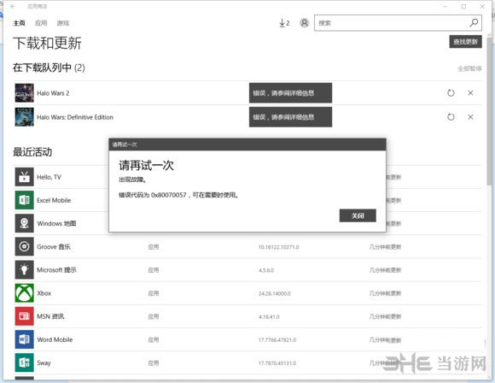This screenshot has height=383, width=495.
Task: Click the Sway version 17.7870.45131.0
Action: pyautogui.click(x=277, y=363)
